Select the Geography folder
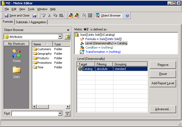The height and width of the screenshot is (127, 182). [44, 54]
